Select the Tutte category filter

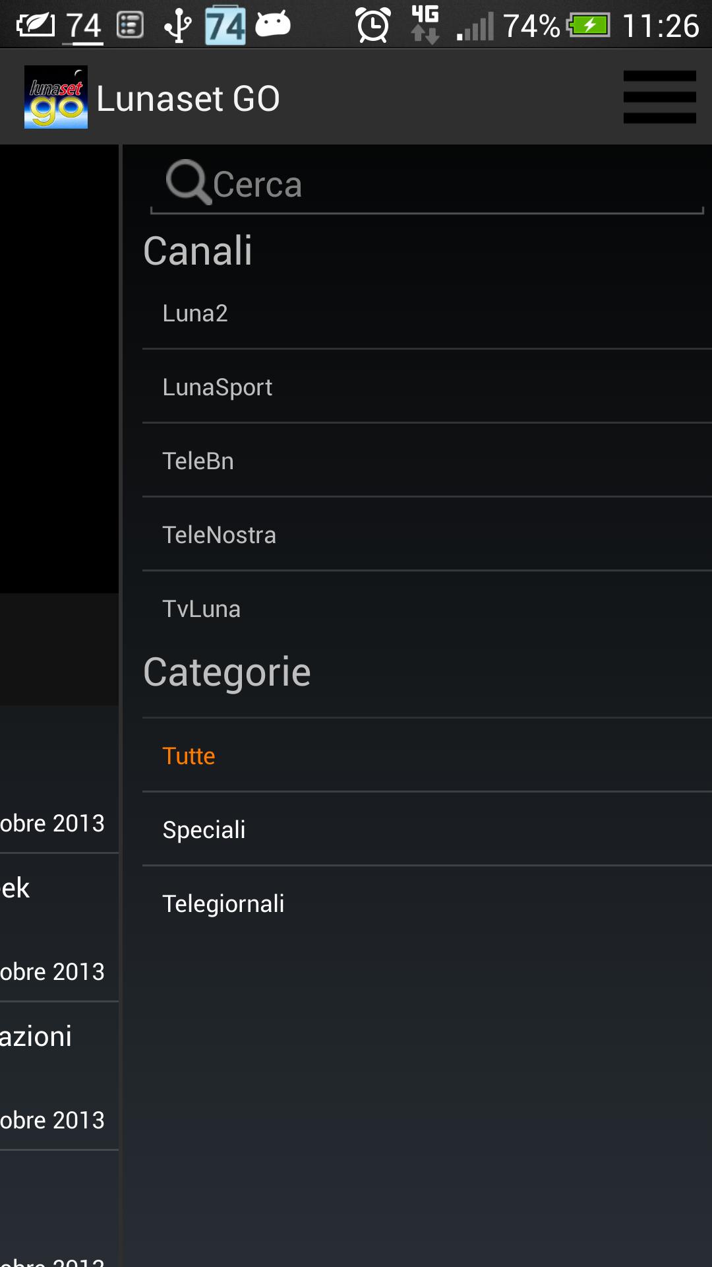[x=189, y=756]
